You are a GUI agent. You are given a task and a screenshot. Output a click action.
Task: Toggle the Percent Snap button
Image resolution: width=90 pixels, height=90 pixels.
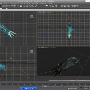[x=30, y=6]
